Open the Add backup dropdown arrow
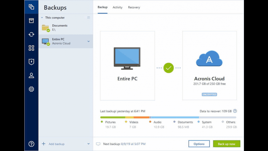Image resolution: width=268 pixels, height=151 pixels. click(x=88, y=144)
